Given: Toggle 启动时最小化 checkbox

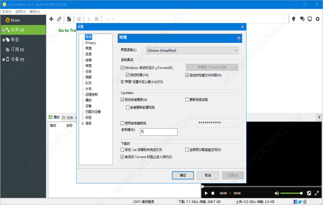Looking at the screenshot, I should point(128,75).
